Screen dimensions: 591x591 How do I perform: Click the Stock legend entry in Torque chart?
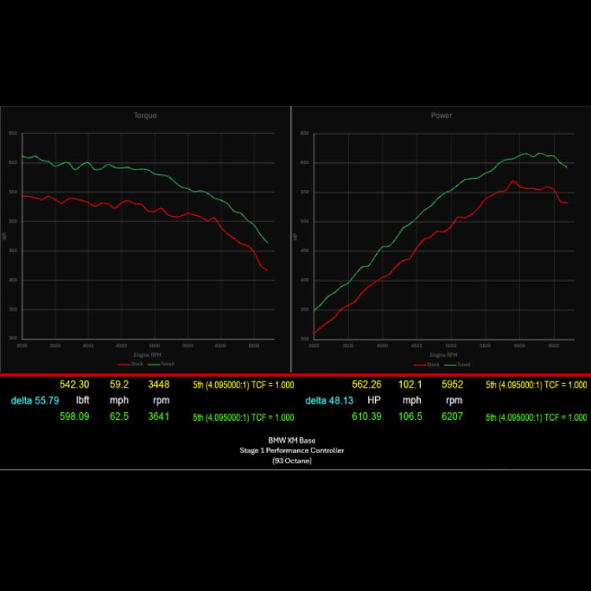[129, 364]
